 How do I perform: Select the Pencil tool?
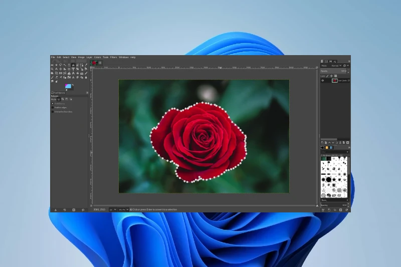click(x=86, y=73)
